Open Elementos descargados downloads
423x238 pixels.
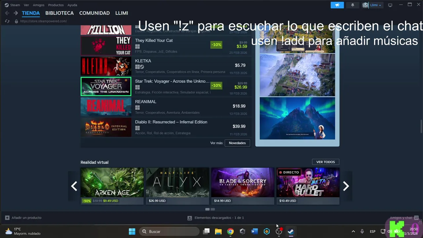pyautogui.click(x=215, y=218)
